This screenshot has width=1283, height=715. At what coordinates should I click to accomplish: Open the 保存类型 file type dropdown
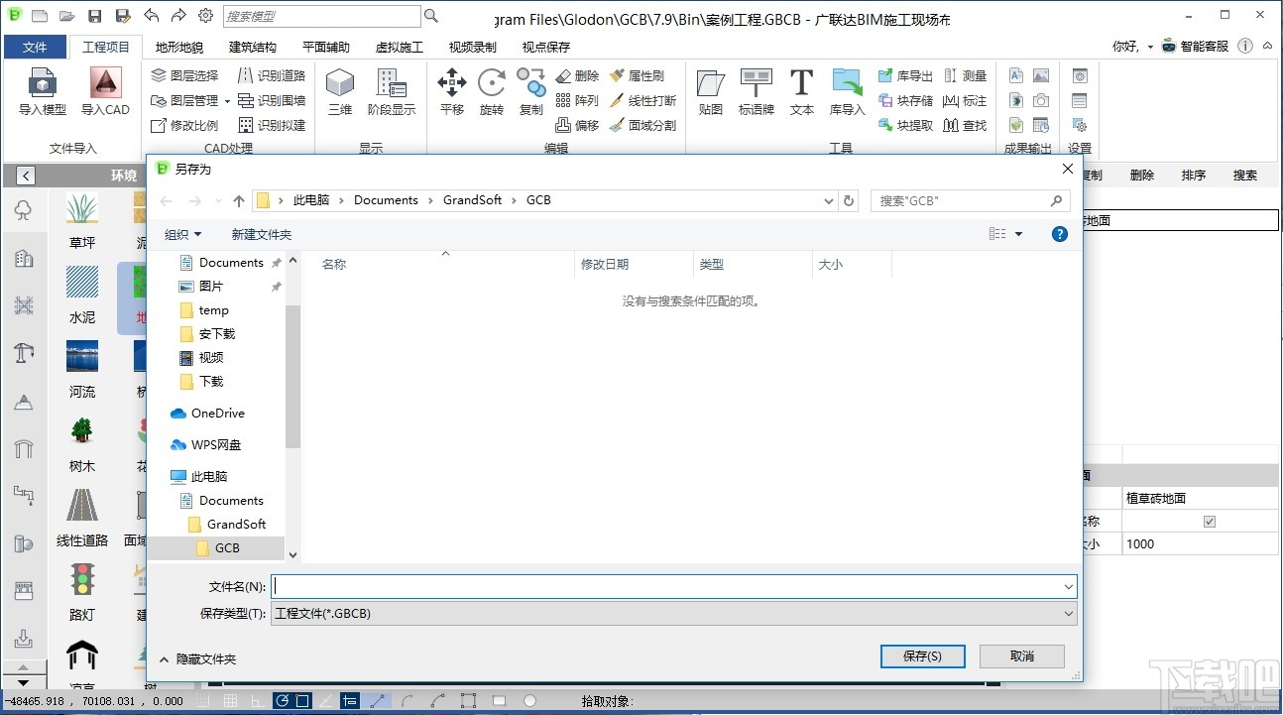(x=674, y=614)
